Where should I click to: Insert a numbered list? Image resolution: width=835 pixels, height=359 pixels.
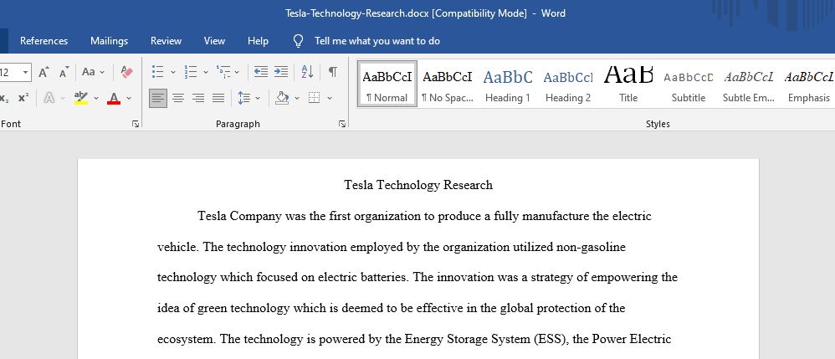(191, 72)
